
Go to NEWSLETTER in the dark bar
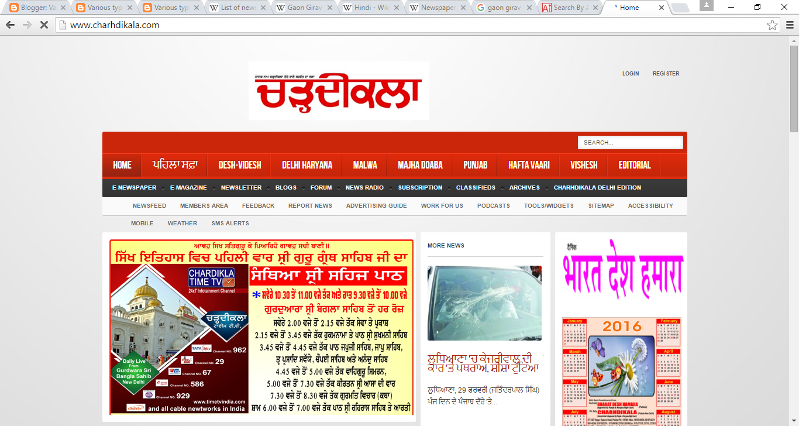241,188
